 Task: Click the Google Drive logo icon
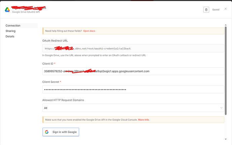coord(7,10)
